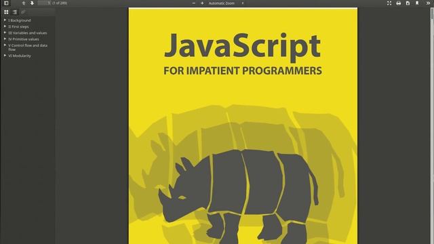This screenshot has width=434, height=244.
Task: Download the PDF file
Action: (408, 3)
